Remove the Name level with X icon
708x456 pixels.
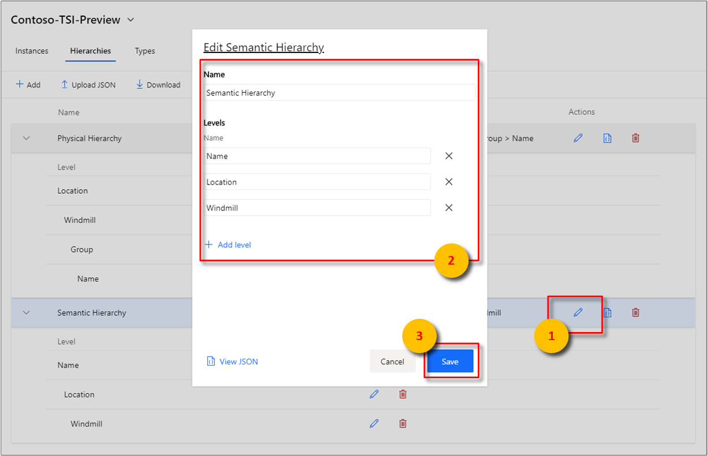coord(449,156)
